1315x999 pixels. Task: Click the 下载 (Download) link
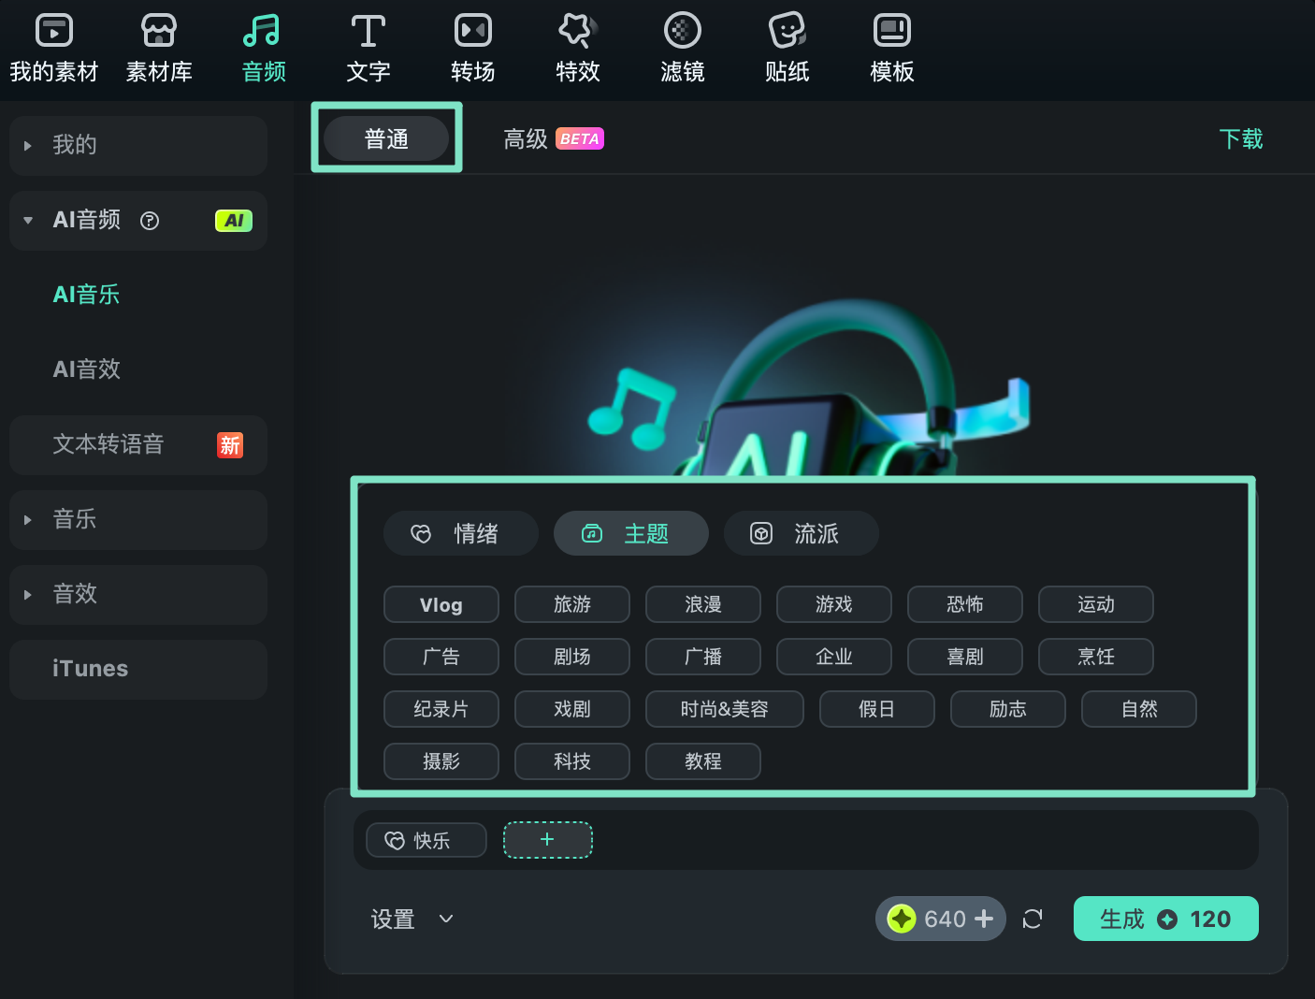click(x=1241, y=138)
